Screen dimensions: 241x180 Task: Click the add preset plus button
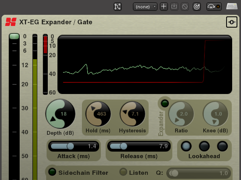coord(163,6)
